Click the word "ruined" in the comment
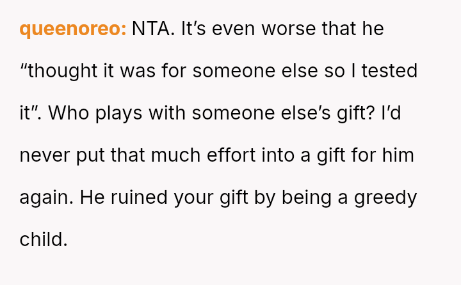Image resolution: width=461 pixels, height=285 pixels. pyautogui.click(x=139, y=197)
